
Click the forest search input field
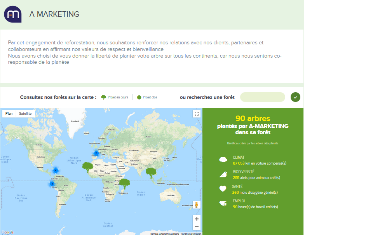(x=263, y=97)
